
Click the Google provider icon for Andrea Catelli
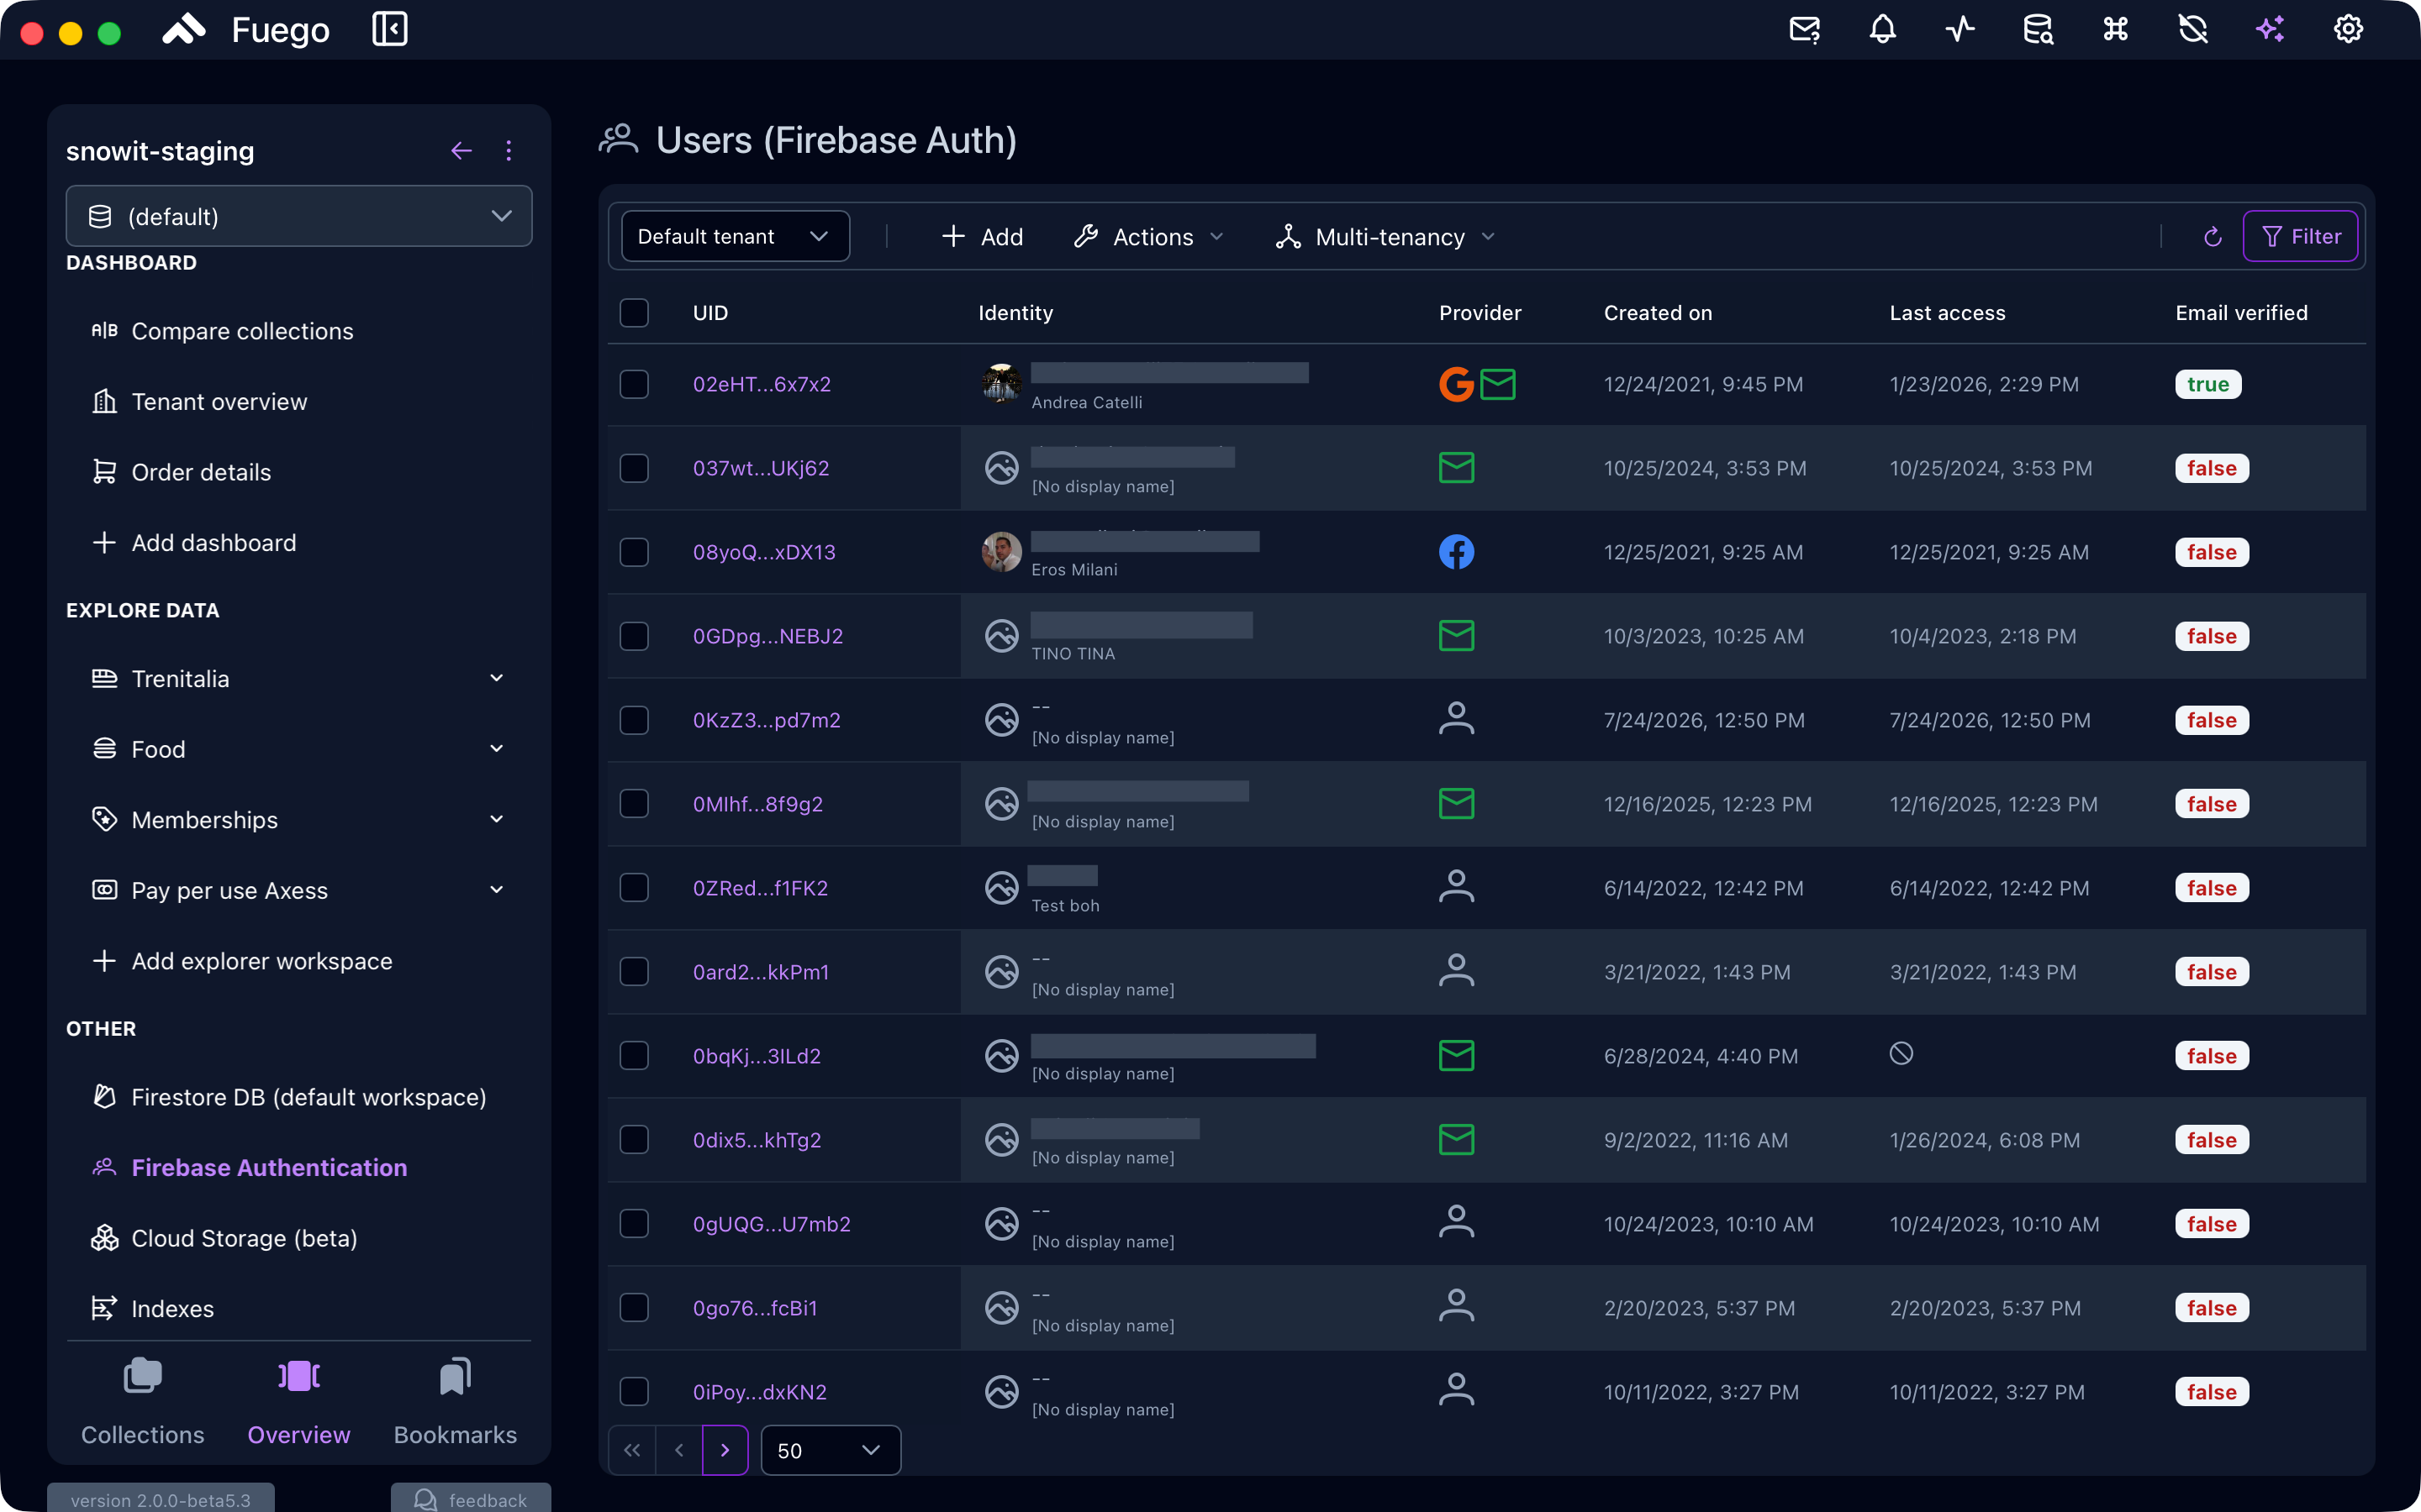[1456, 384]
